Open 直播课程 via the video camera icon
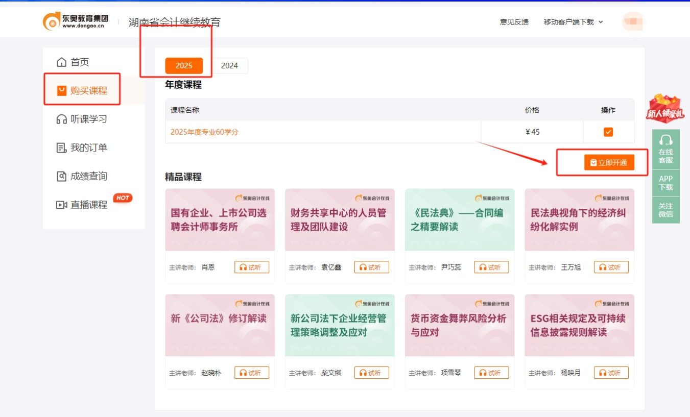 [x=61, y=205]
